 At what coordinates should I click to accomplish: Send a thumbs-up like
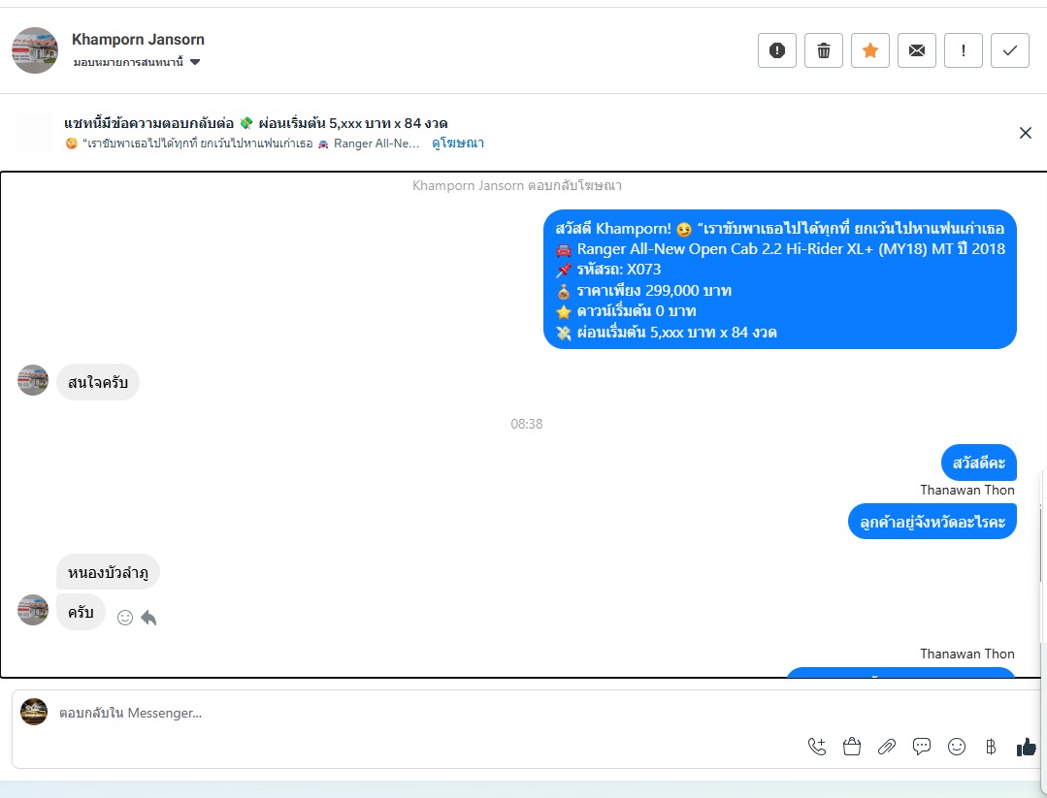click(1027, 748)
